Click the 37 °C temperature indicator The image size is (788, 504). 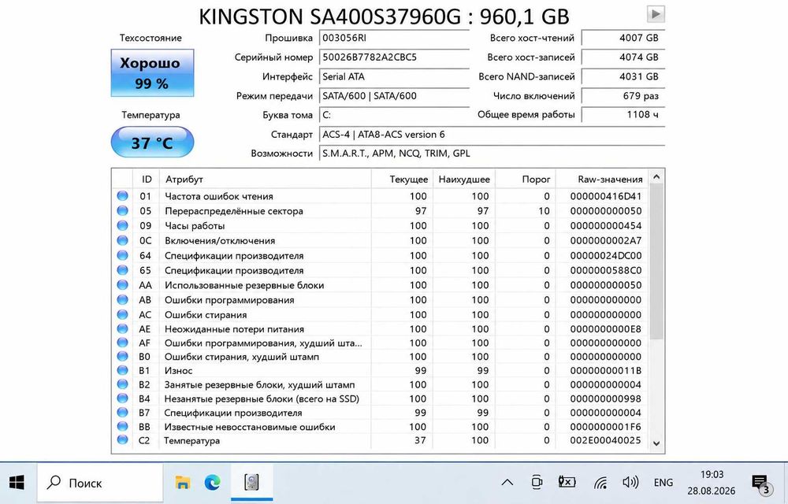[152, 142]
